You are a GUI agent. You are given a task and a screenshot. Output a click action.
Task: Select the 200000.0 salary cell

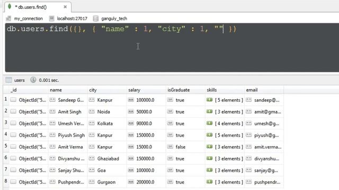point(146,182)
